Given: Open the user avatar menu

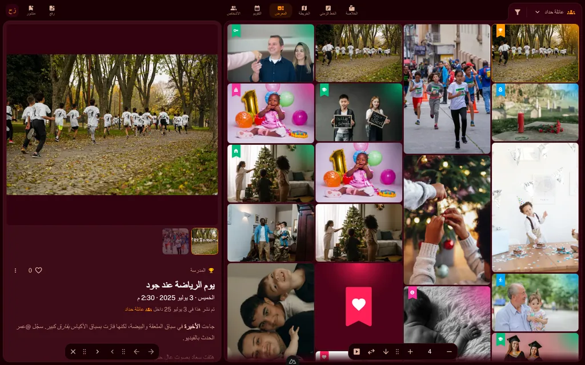Looking at the screenshot, I should pos(13,10).
